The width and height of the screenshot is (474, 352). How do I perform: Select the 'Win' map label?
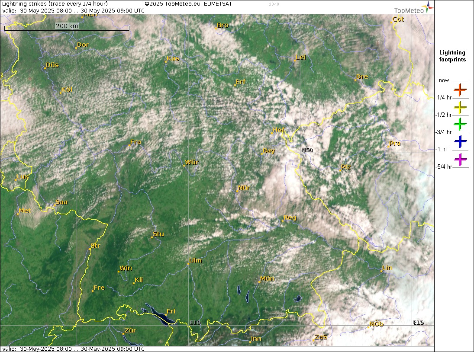pyautogui.click(x=126, y=268)
